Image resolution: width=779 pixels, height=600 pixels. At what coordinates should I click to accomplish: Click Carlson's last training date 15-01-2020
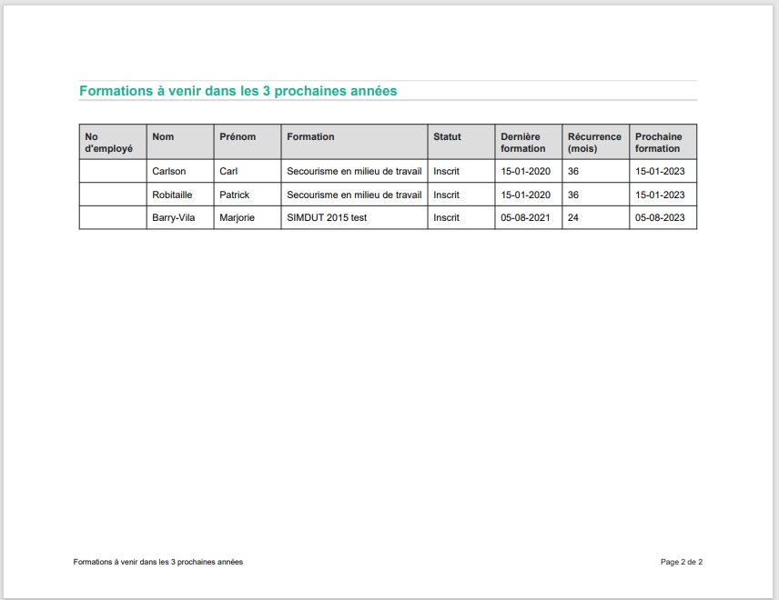(x=529, y=171)
